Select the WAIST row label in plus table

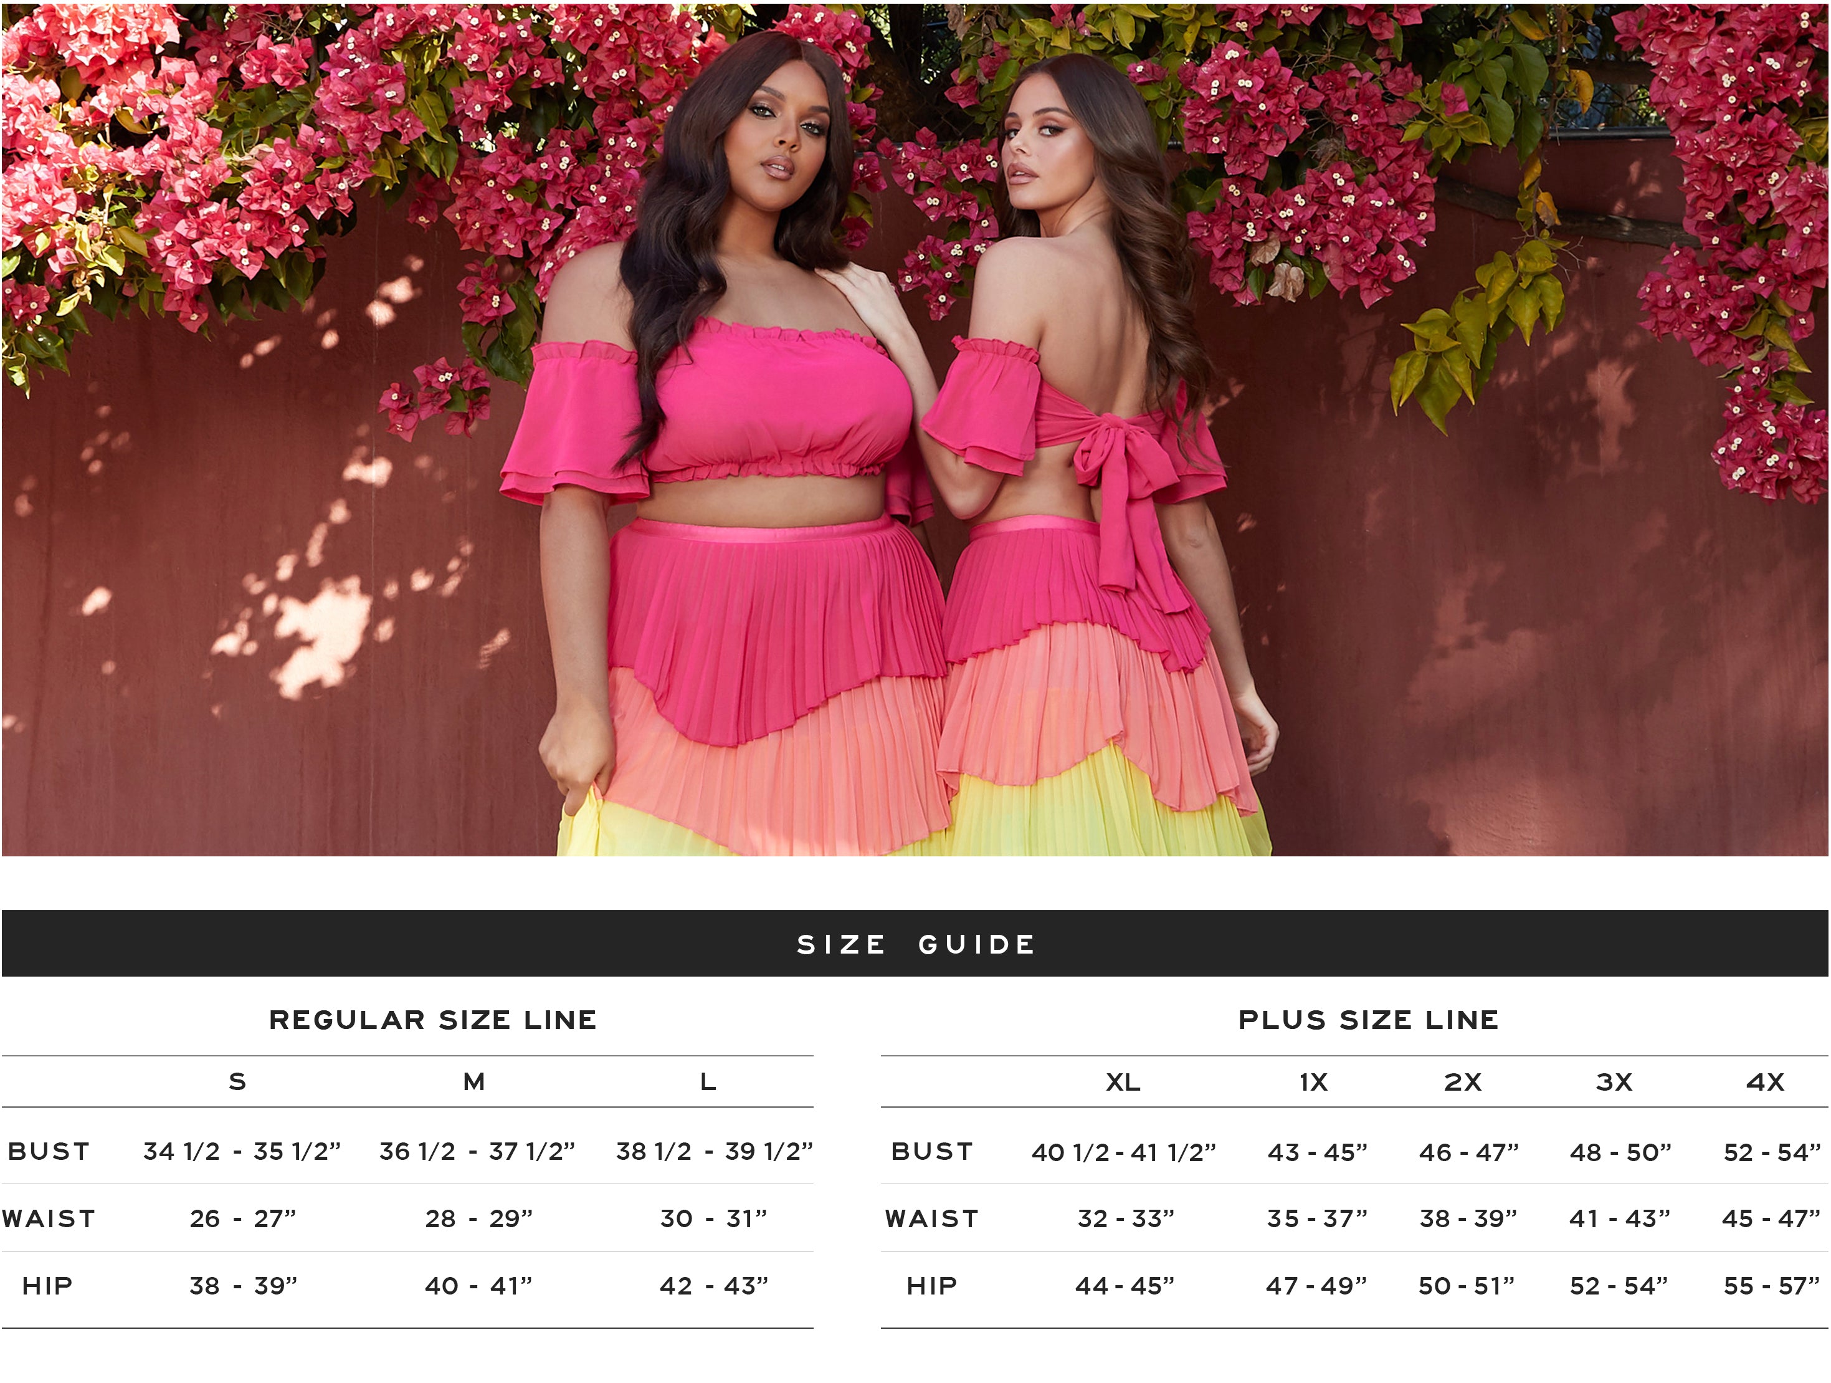tap(932, 1218)
